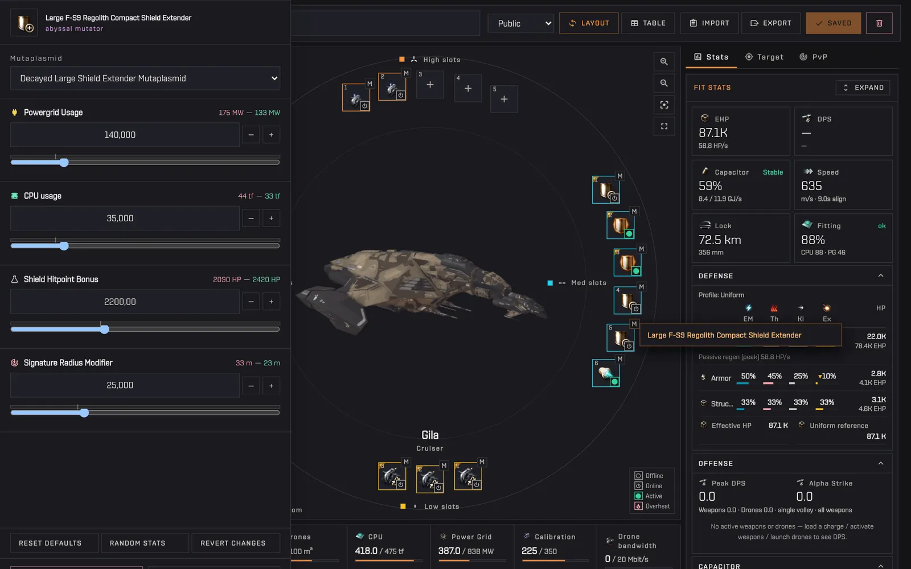Toggle active state of med slot 3 module
Screen dimensions: 911x569
tap(636, 271)
